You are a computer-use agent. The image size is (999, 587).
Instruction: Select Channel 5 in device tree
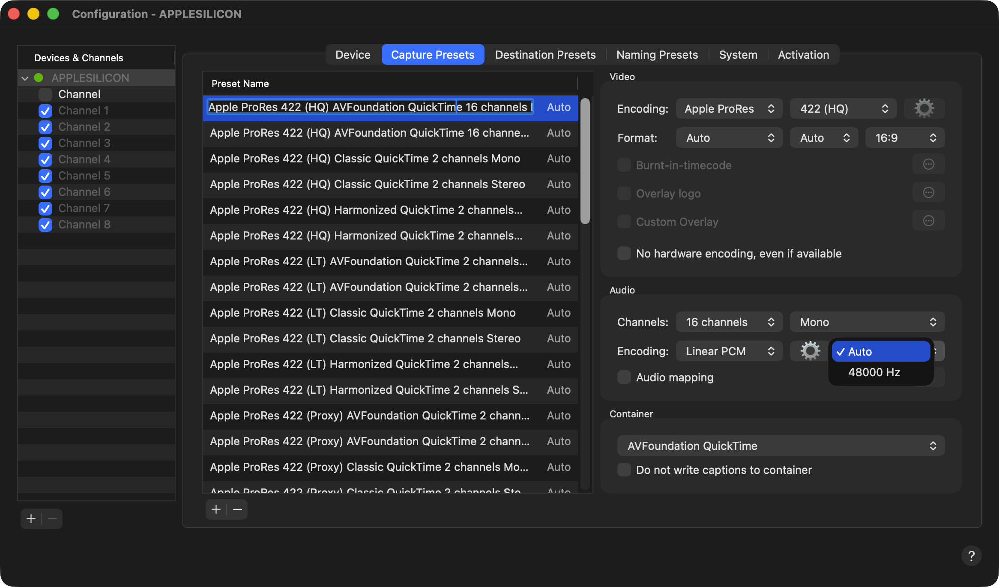(96, 176)
